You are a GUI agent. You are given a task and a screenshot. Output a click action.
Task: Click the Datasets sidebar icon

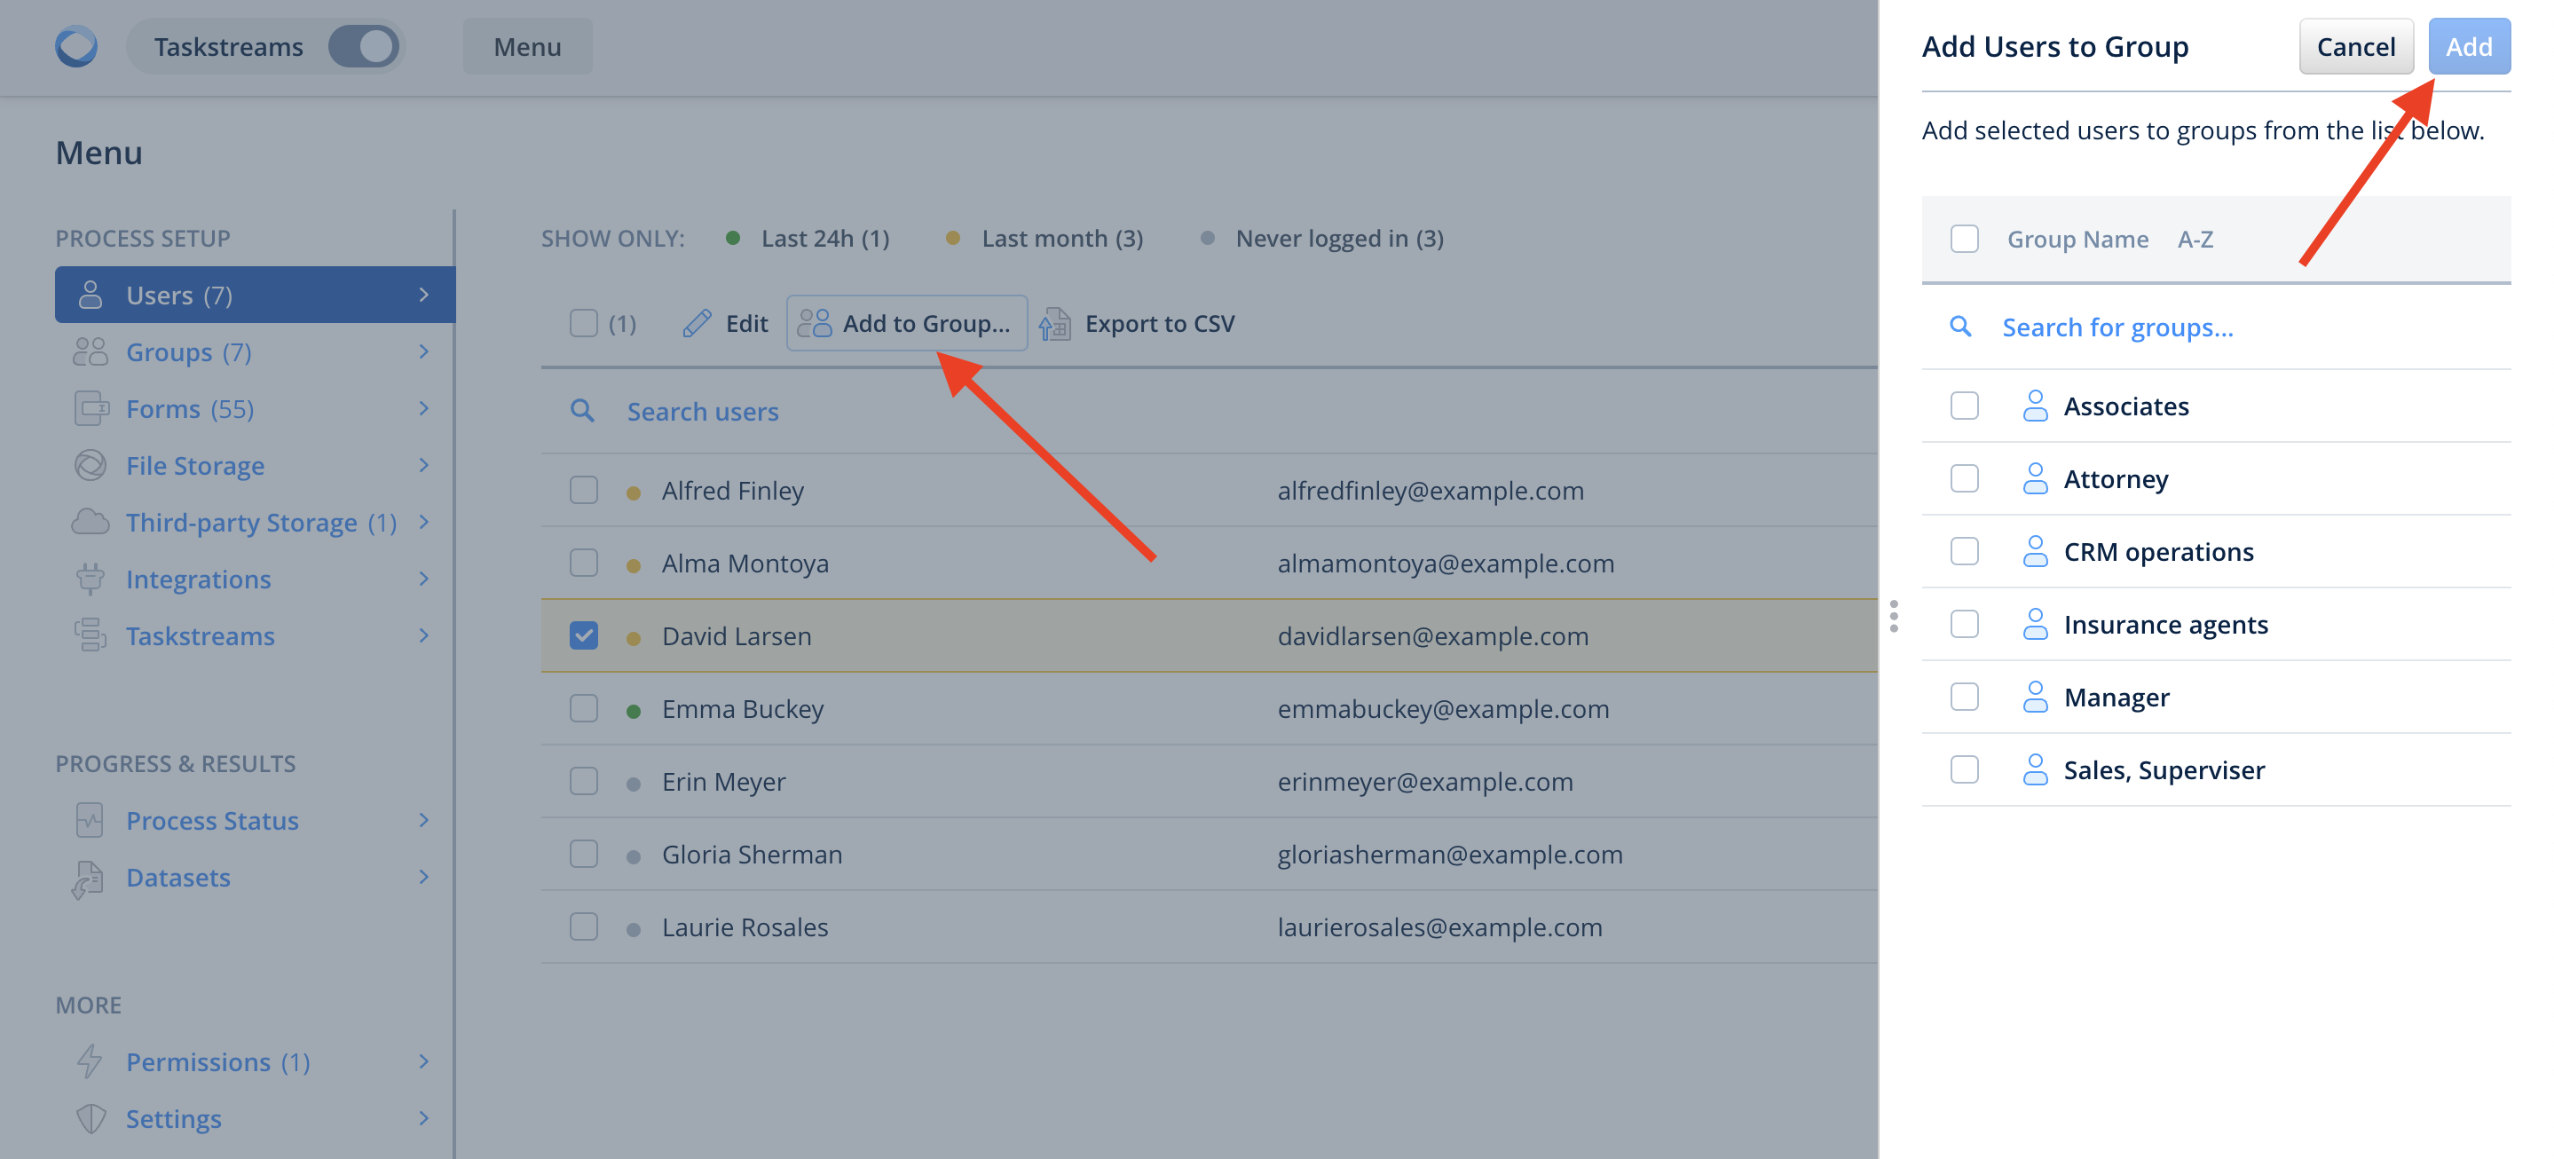click(88, 878)
